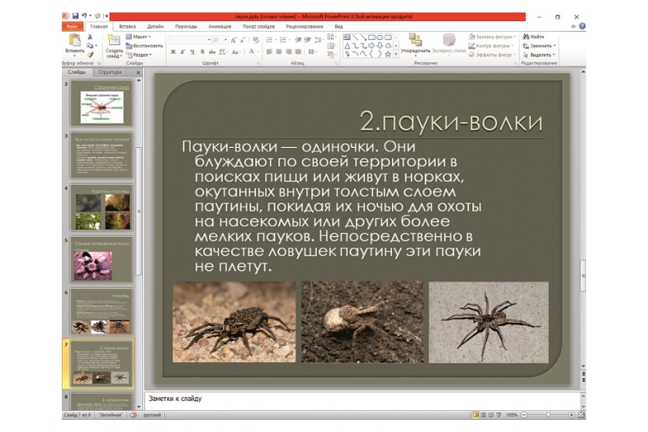Align text left in paragraph group
The width and height of the screenshot is (648, 432).
tap(269, 52)
